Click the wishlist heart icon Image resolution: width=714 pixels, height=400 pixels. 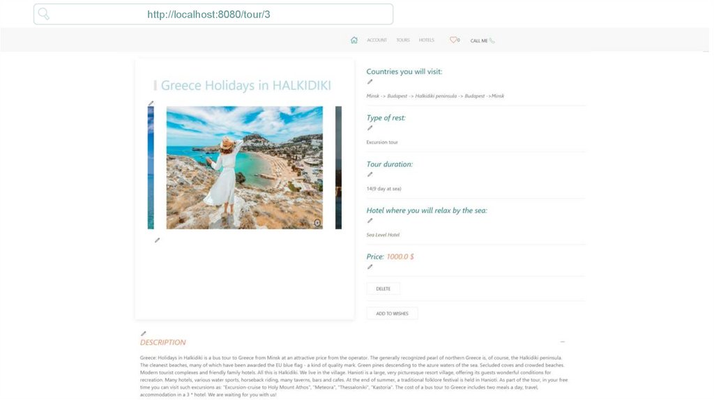pyautogui.click(x=453, y=40)
